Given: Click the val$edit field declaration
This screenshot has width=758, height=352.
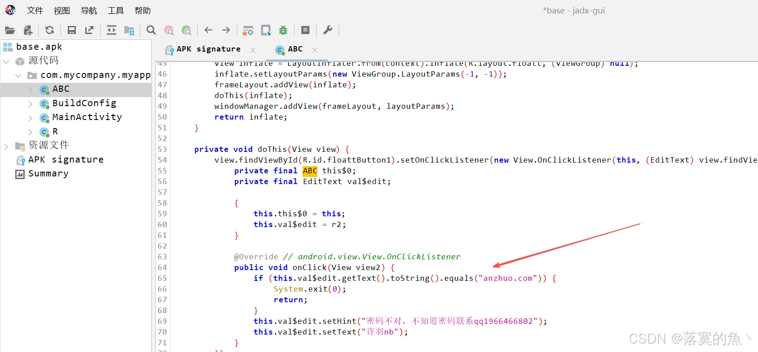Looking at the screenshot, I should [x=312, y=181].
